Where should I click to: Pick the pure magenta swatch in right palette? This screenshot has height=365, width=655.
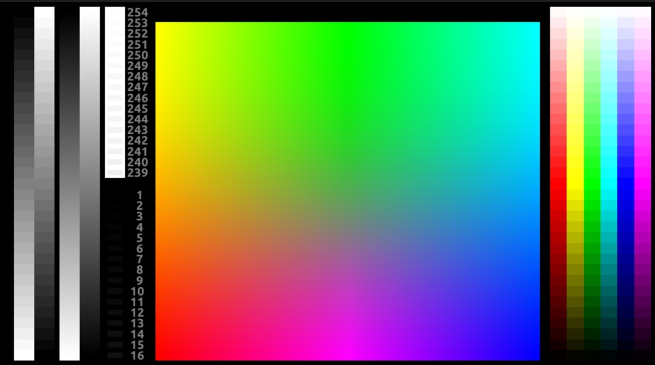pos(643,184)
